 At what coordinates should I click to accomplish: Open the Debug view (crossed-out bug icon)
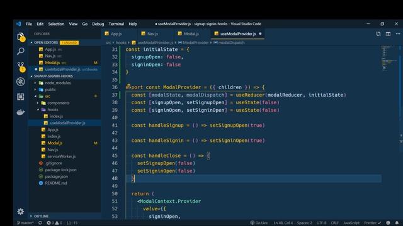coord(21,82)
